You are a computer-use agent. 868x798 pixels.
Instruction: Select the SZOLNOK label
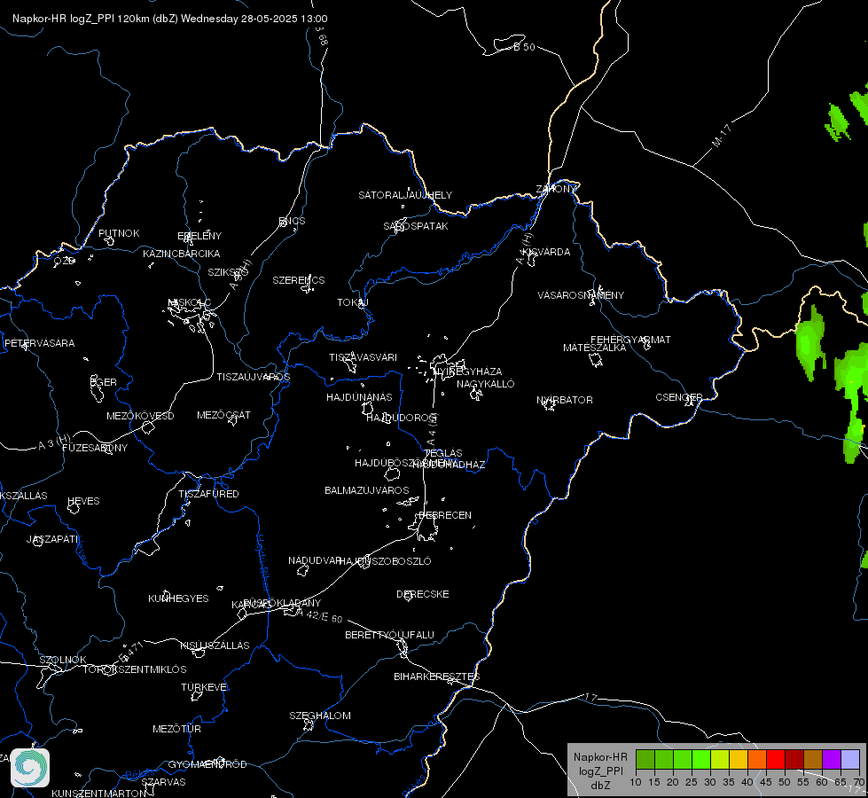click(63, 660)
